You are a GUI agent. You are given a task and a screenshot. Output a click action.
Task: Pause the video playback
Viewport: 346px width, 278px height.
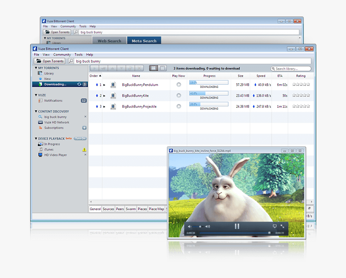click(x=237, y=227)
